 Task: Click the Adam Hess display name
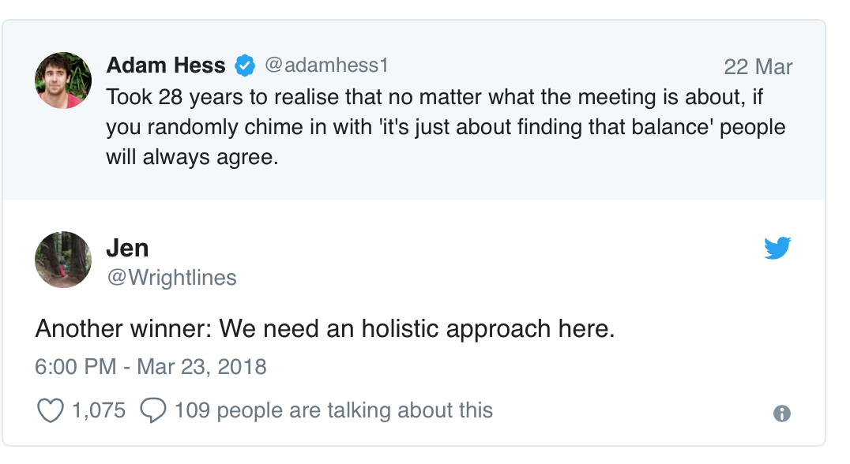click(x=166, y=65)
